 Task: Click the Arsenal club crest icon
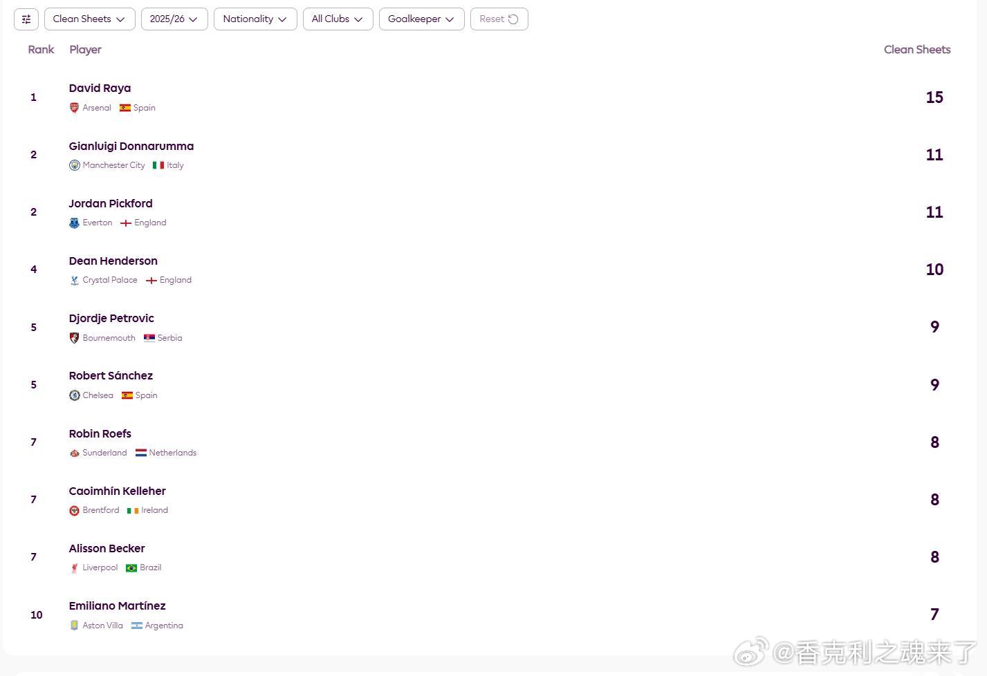(x=74, y=108)
